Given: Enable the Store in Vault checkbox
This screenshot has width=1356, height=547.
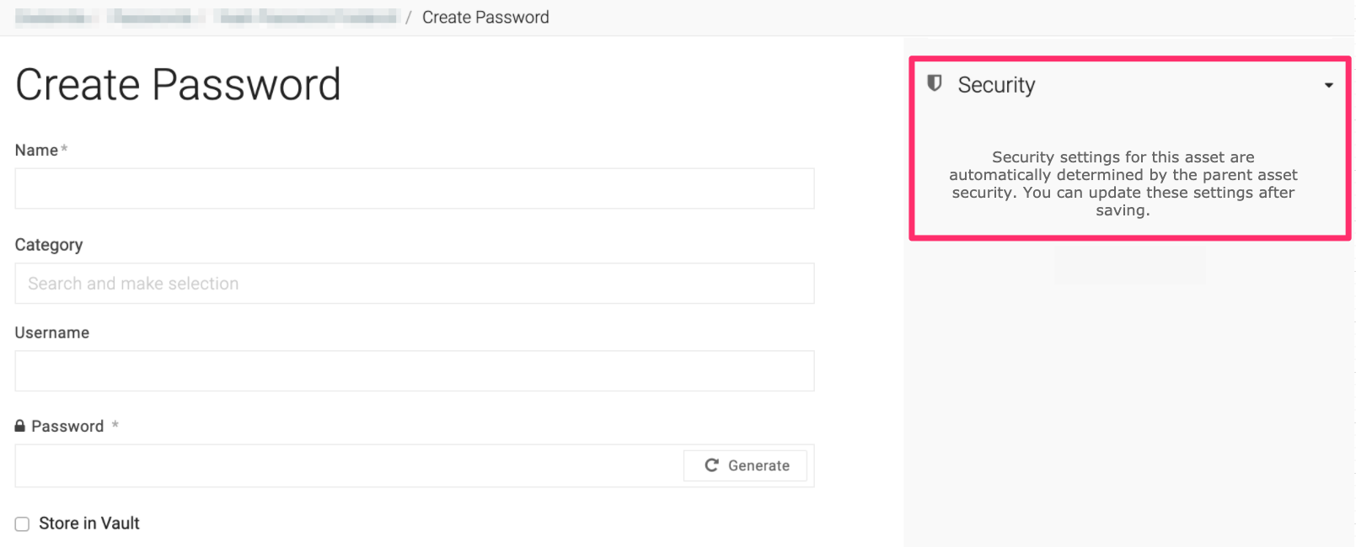Looking at the screenshot, I should [x=22, y=524].
